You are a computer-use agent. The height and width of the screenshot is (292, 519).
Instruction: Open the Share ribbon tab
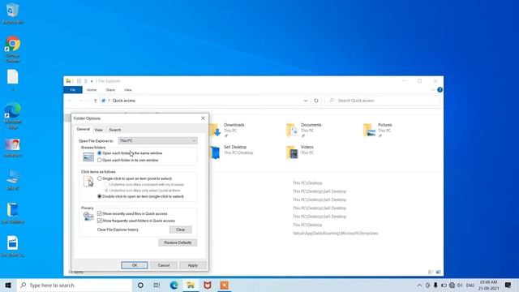pyautogui.click(x=110, y=90)
